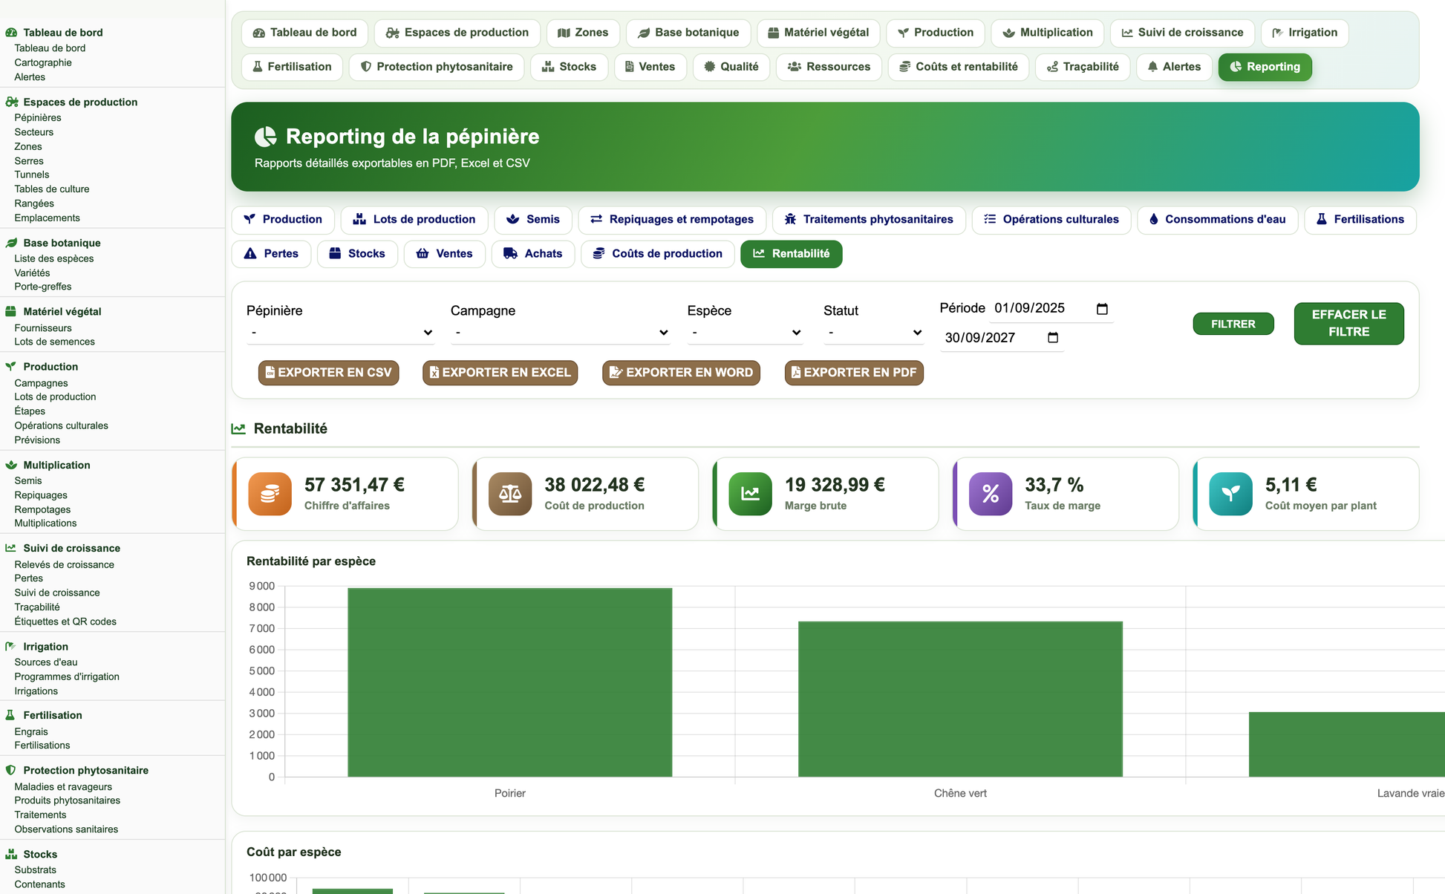Click the start date field 01/09/2025
Viewport: 1445px width, 894px height.
(x=1051, y=308)
